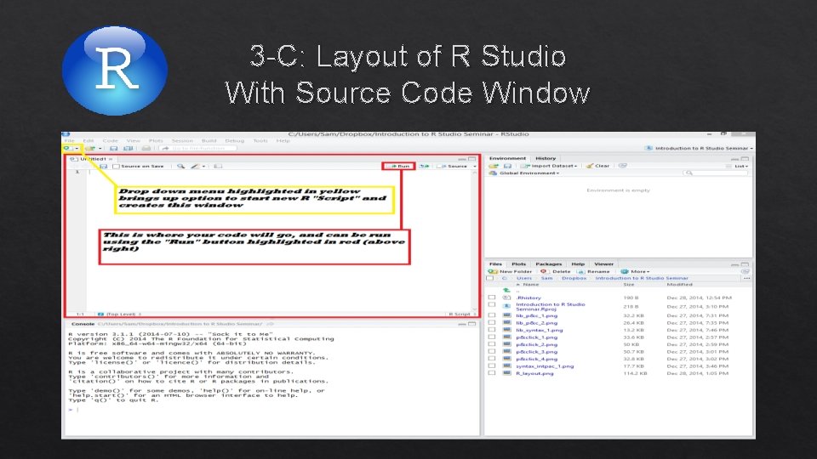Toggle the Source on Save checkbox
817x459 pixels.
pyautogui.click(x=117, y=166)
